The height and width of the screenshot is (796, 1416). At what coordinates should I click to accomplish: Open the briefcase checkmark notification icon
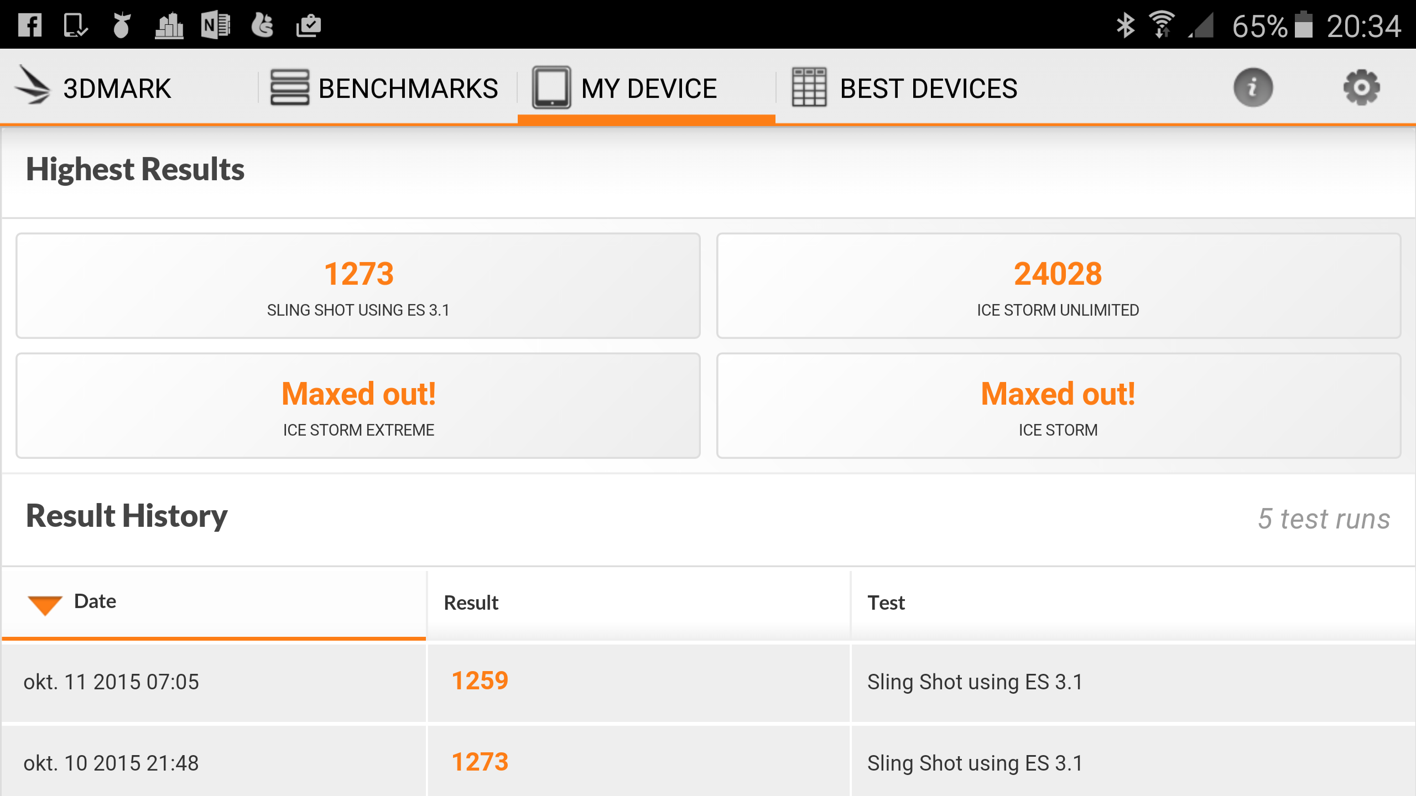coord(309,25)
